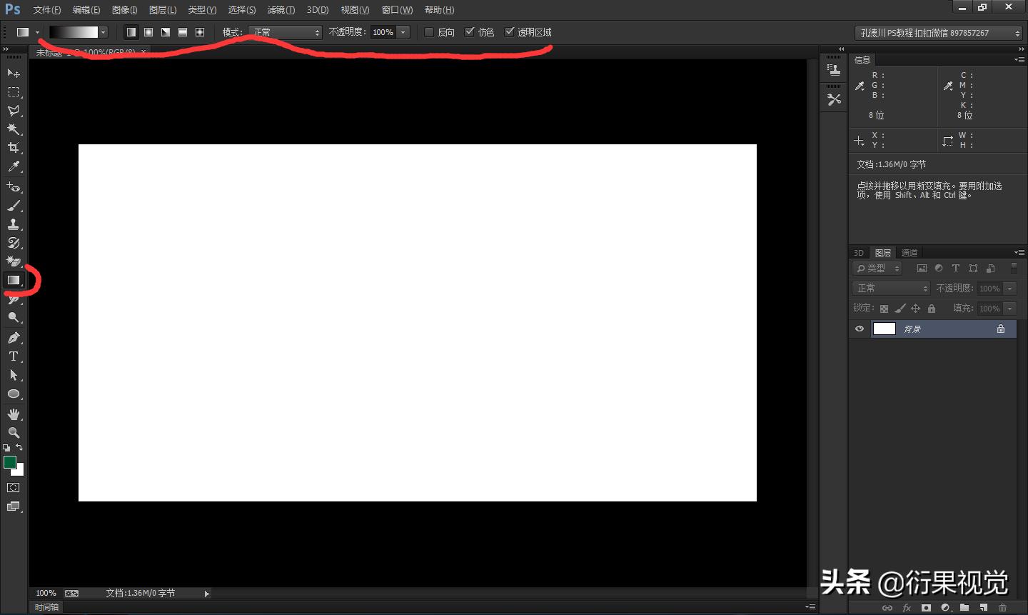Select the Rectangular Marquee tool
This screenshot has height=615, width=1028.
tap(13, 91)
